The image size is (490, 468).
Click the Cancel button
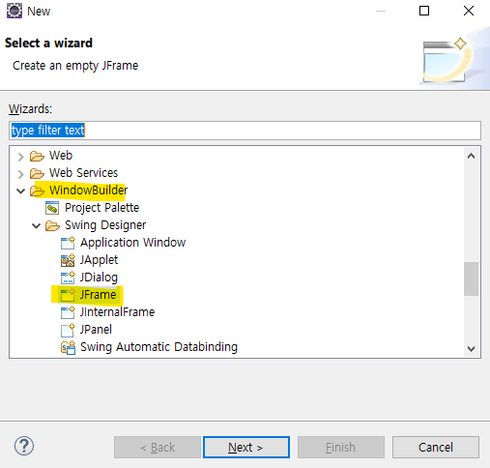pos(436,447)
